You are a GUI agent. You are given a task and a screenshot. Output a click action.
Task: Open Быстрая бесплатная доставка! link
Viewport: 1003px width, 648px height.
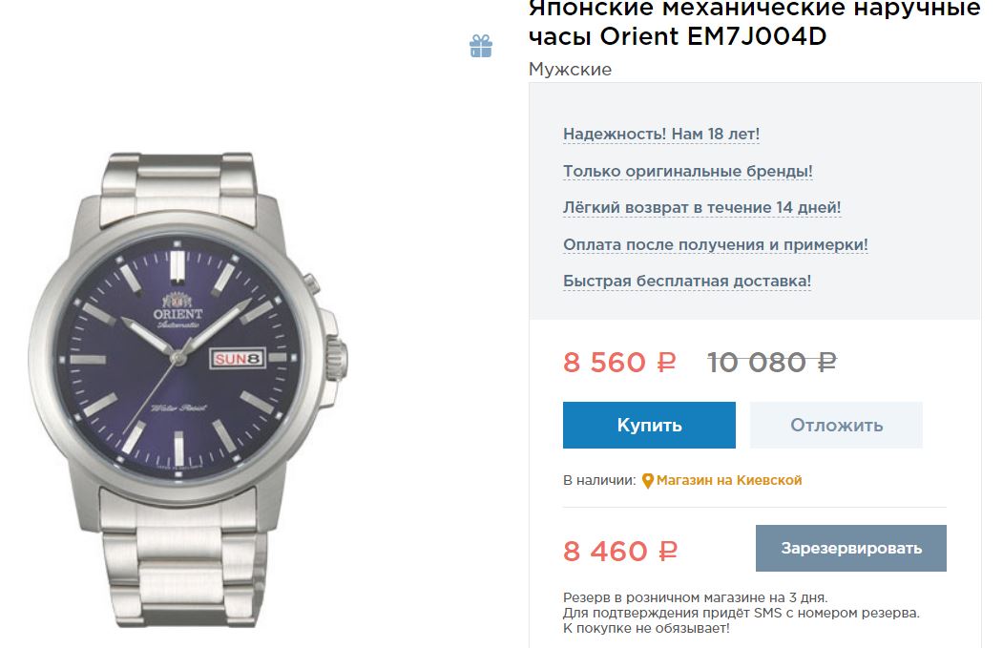click(687, 282)
